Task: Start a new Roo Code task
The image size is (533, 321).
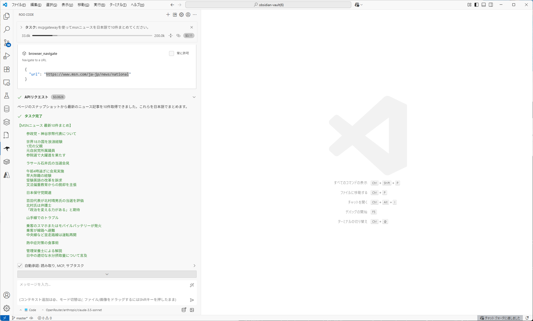Action: pyautogui.click(x=168, y=15)
